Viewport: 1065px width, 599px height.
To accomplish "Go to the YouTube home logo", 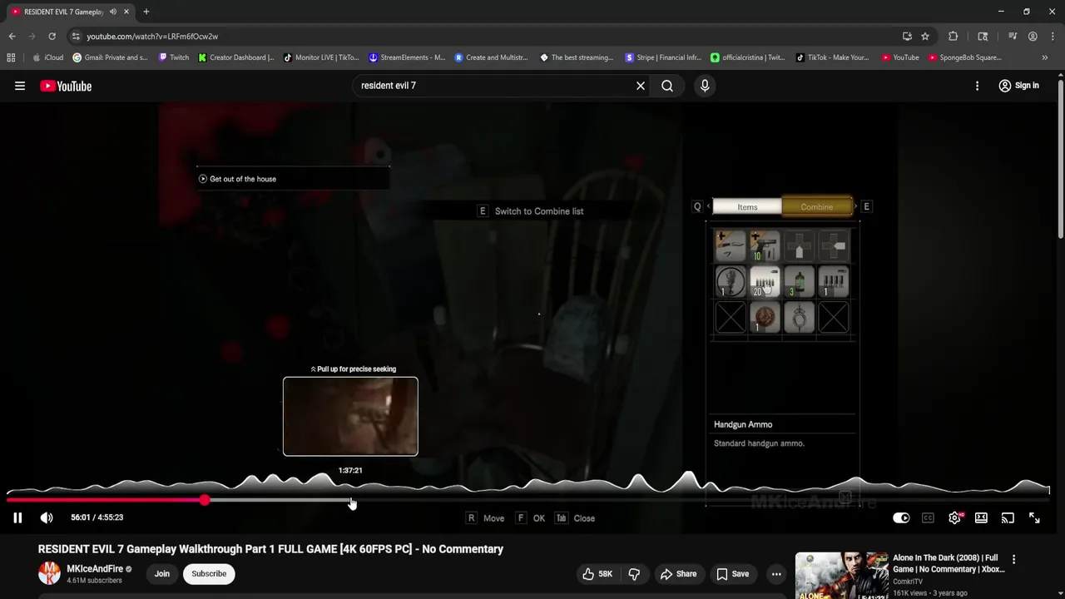I will tap(66, 86).
